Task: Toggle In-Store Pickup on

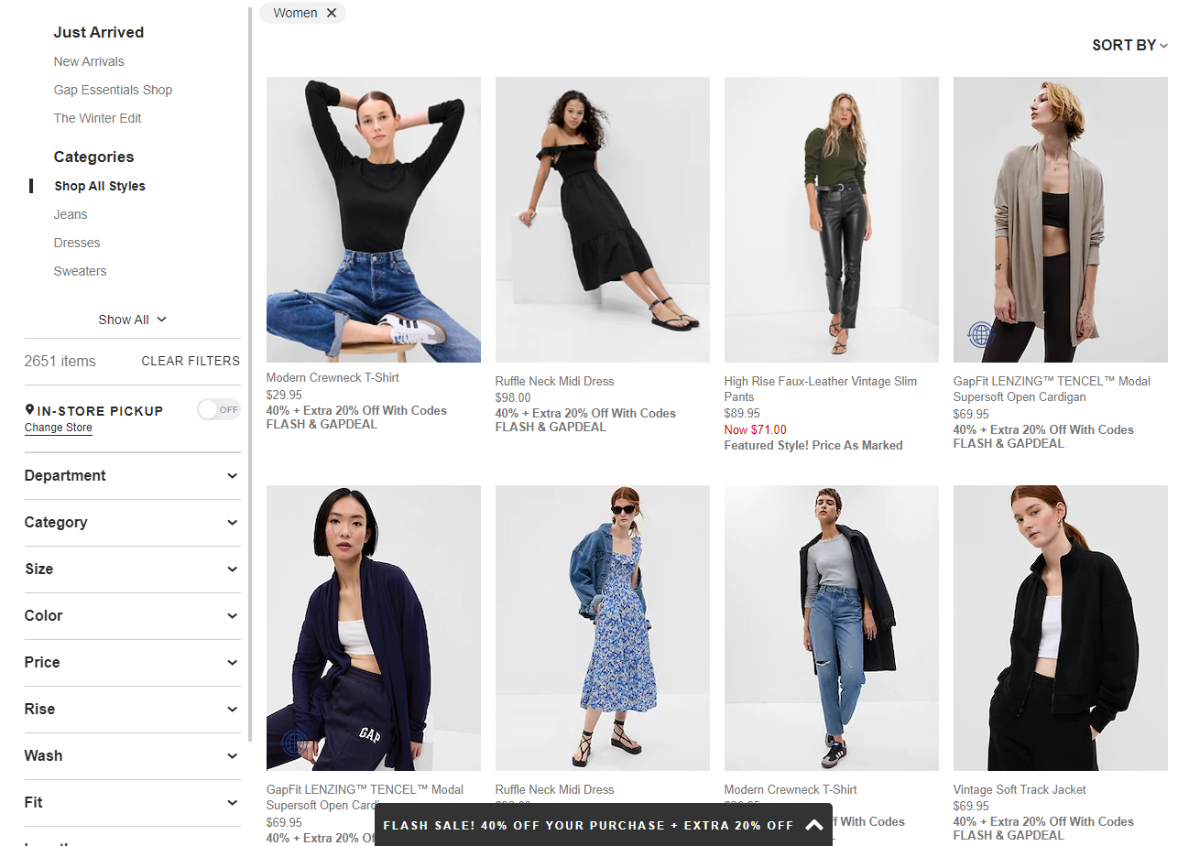Action: [x=219, y=409]
